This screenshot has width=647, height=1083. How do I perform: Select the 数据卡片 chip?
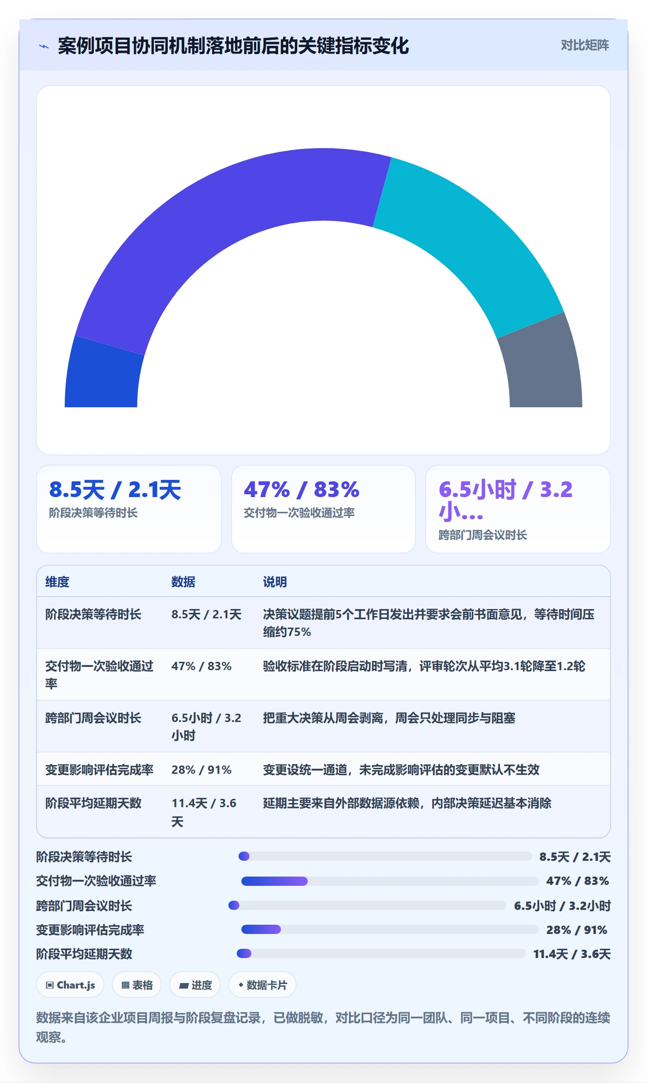point(262,985)
